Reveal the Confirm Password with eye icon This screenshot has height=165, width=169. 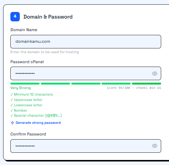click(x=155, y=146)
